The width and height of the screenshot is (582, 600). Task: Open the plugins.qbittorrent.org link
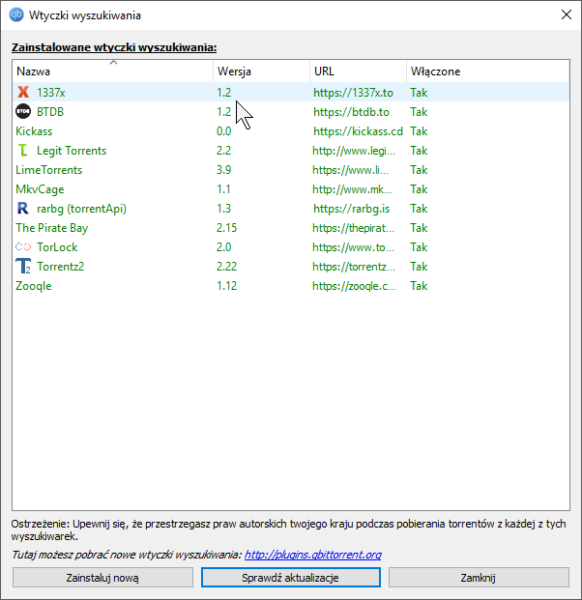(x=312, y=555)
